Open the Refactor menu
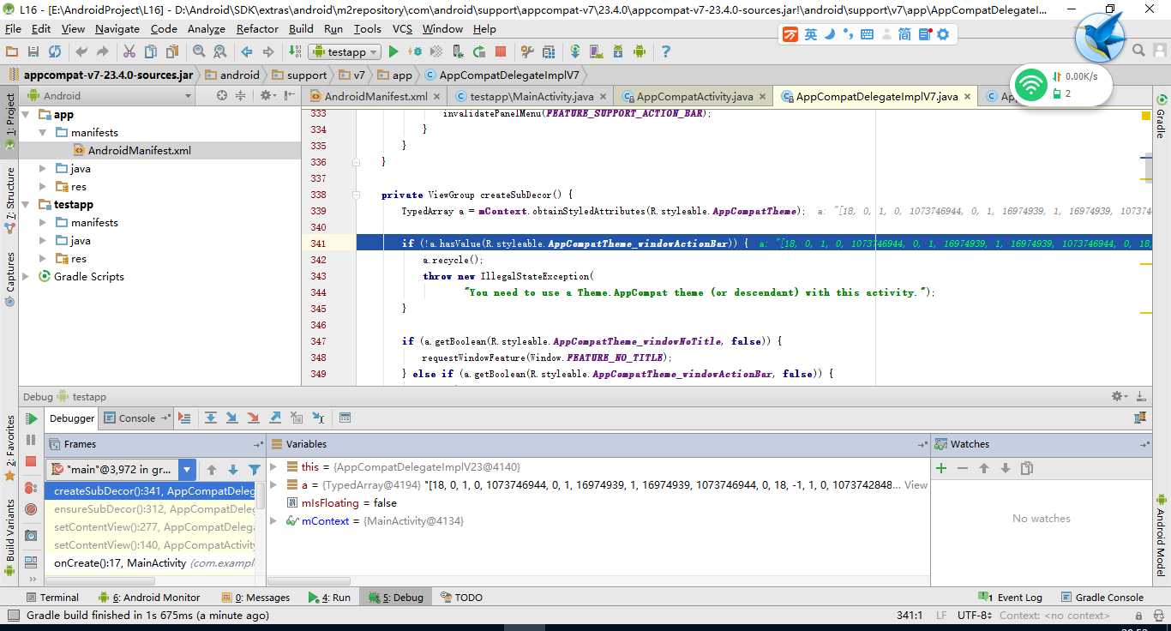Screen dimensions: 1171x631 257,28
